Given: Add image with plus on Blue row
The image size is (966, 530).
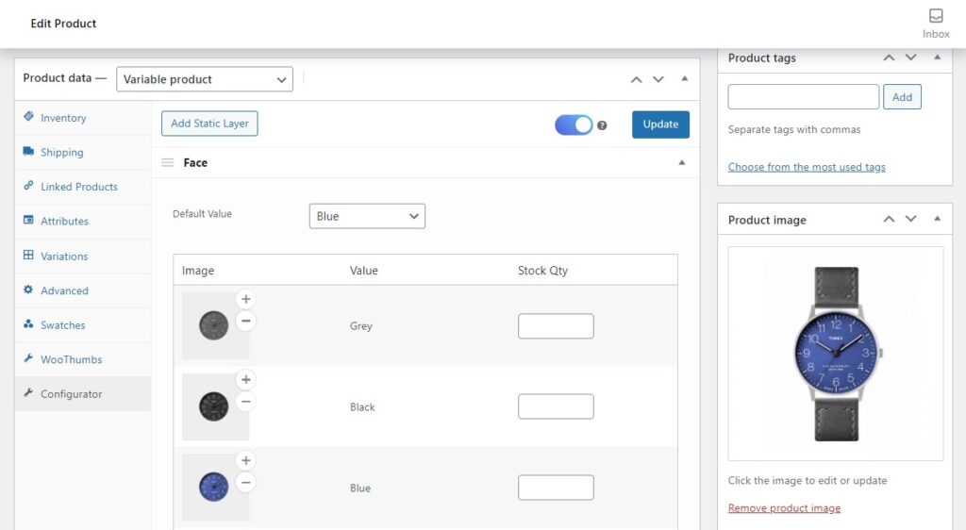Looking at the screenshot, I should [x=246, y=460].
